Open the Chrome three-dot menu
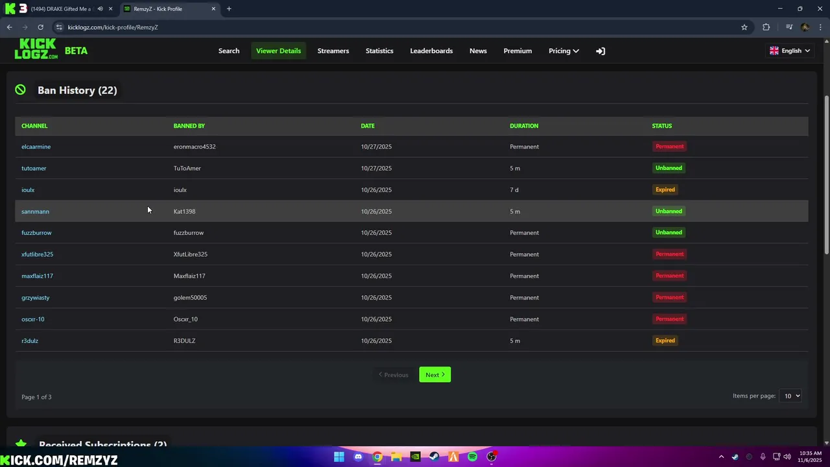Image resolution: width=830 pixels, height=467 pixels. pos(819,27)
